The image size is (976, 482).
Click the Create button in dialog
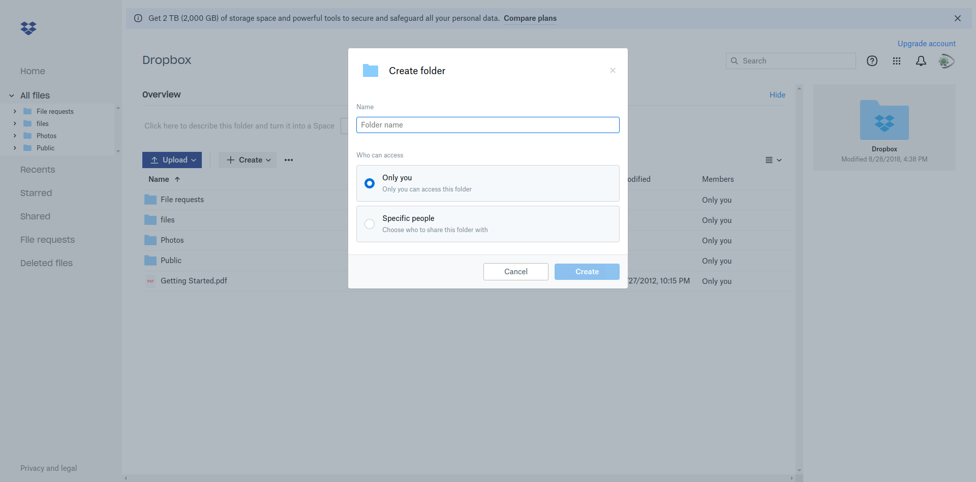coord(587,272)
